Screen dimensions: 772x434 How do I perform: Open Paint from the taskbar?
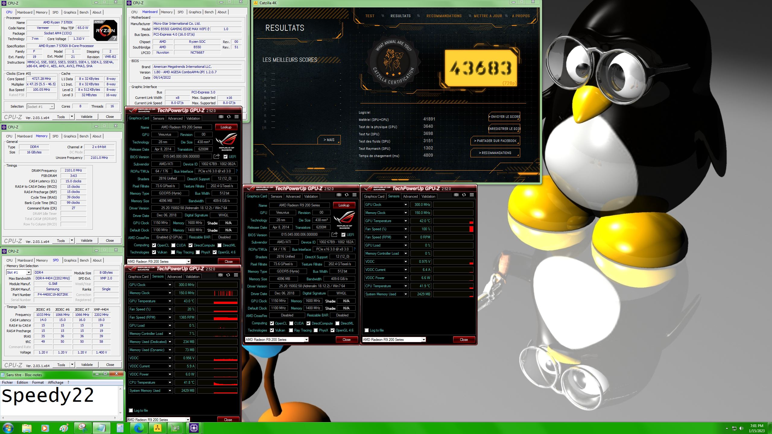pos(64,428)
